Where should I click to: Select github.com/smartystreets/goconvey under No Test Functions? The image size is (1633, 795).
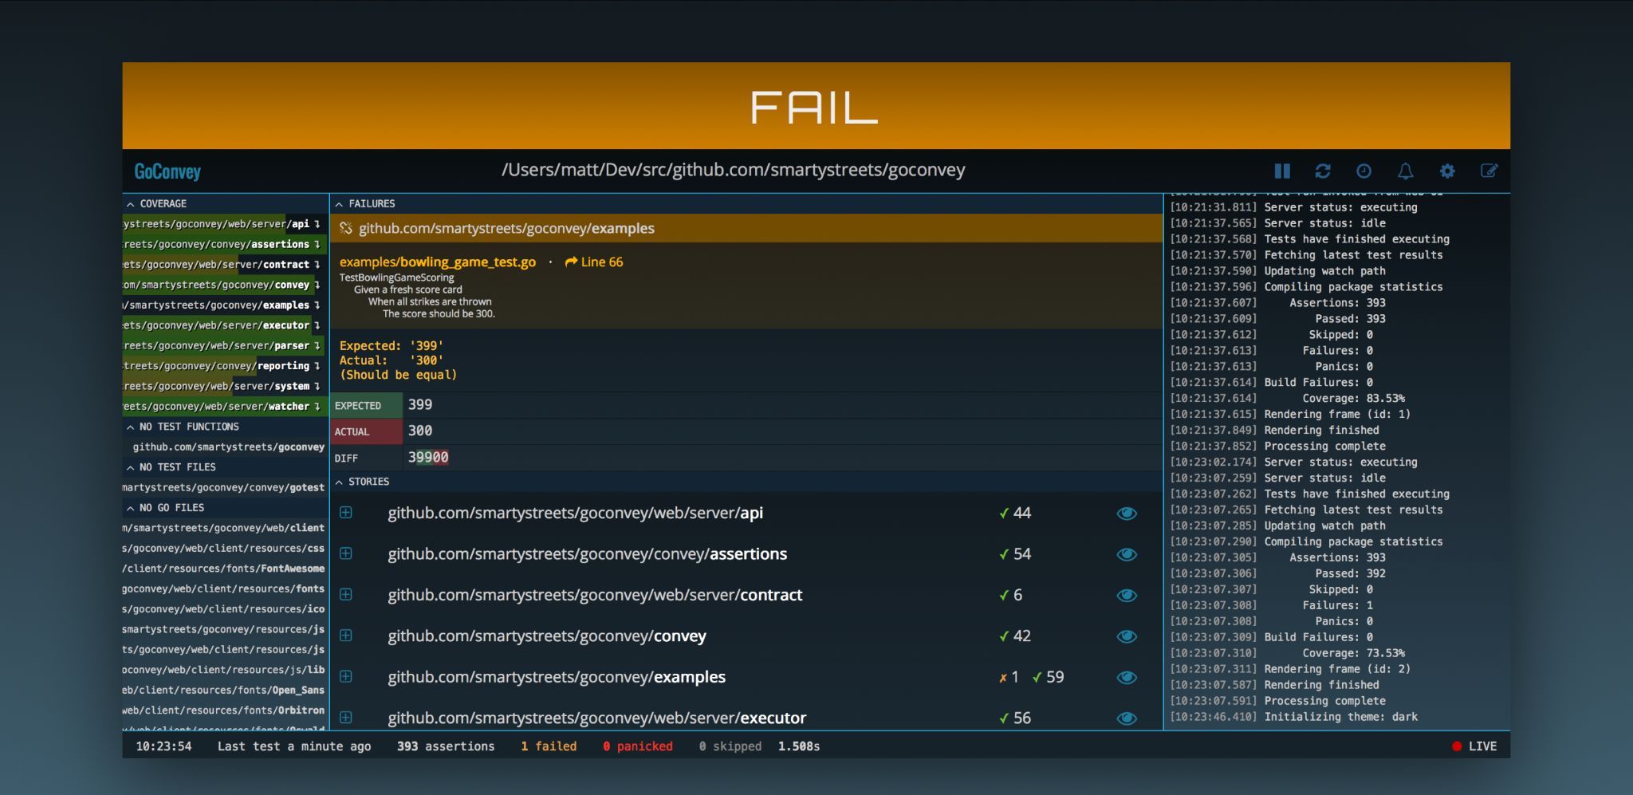pyautogui.click(x=228, y=447)
